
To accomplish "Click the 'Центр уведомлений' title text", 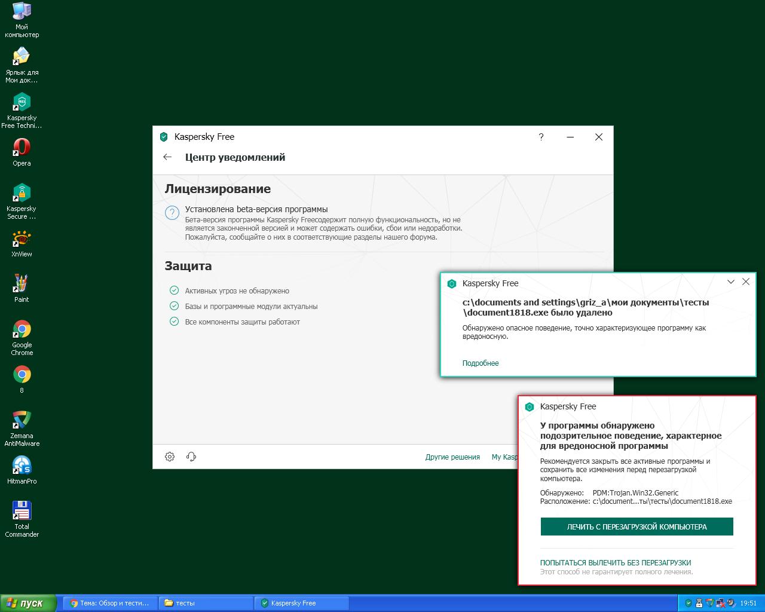I will (x=235, y=157).
